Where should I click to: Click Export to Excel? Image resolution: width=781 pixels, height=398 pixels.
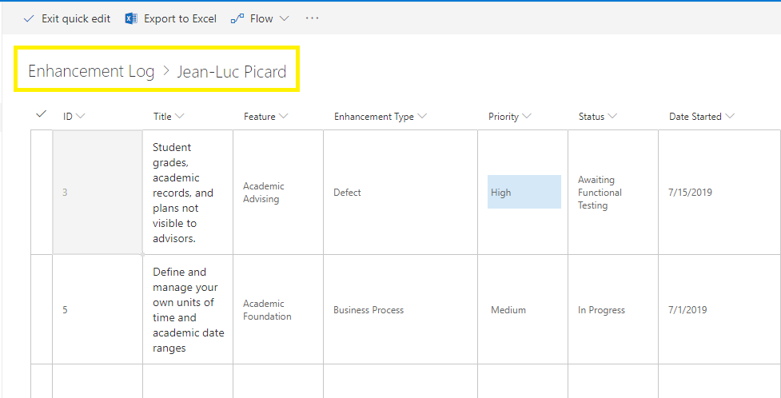[180, 18]
